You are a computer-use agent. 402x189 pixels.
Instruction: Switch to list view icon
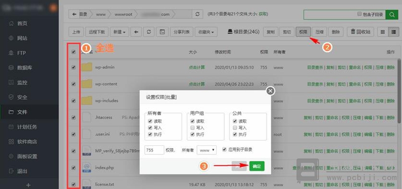tap(393, 32)
